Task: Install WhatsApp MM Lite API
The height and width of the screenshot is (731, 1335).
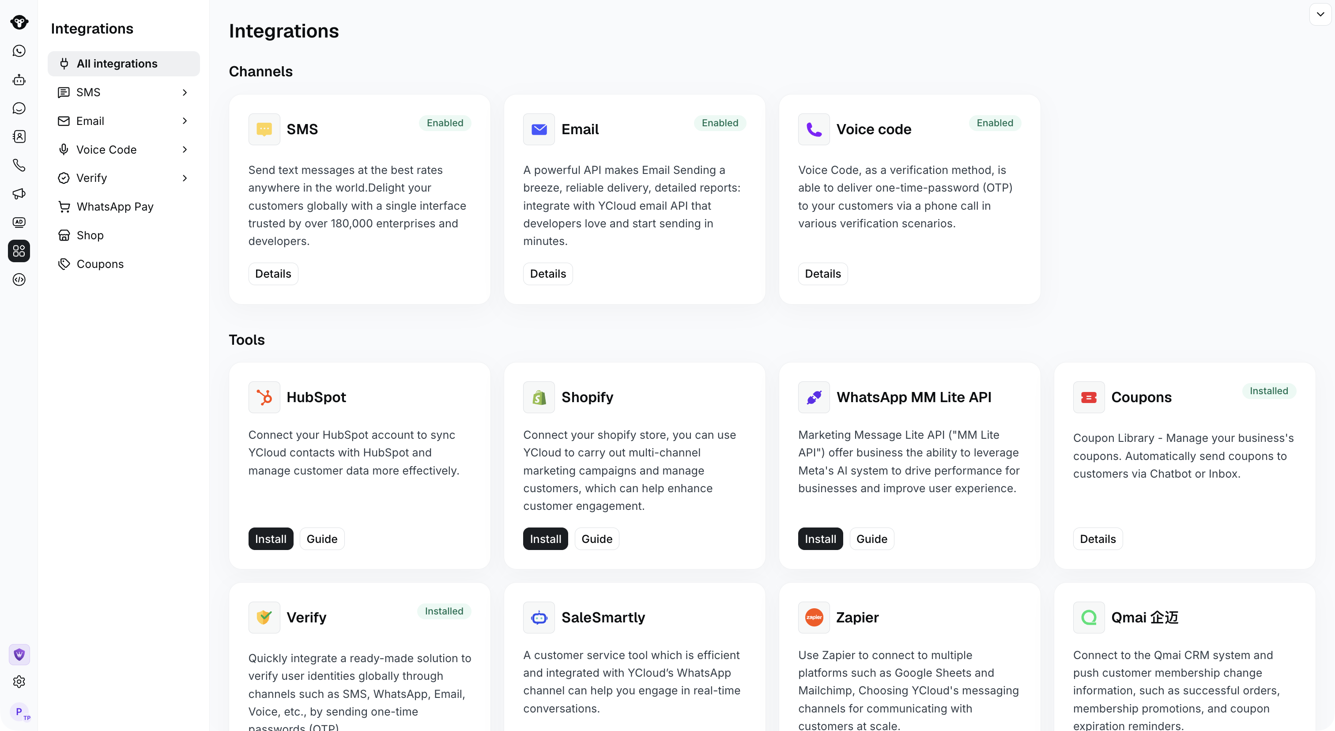Action: (820, 539)
